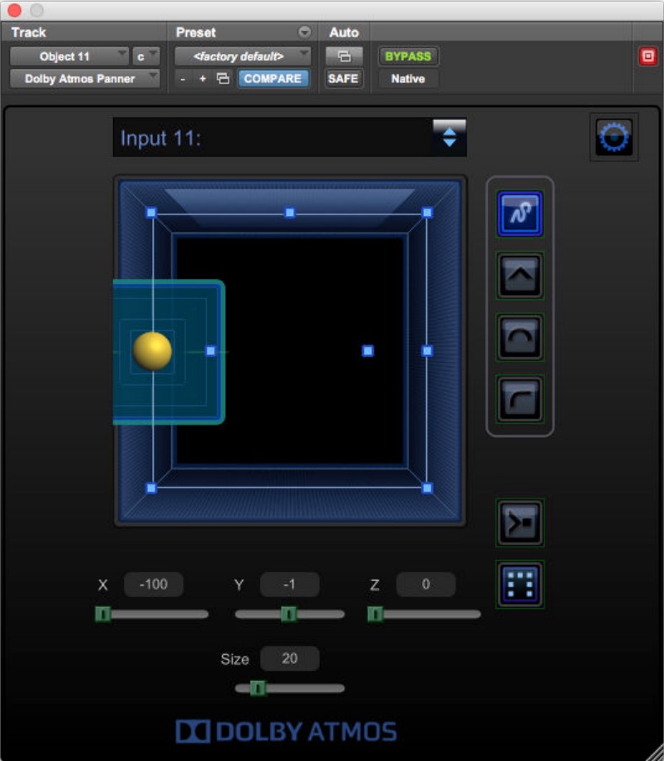Click the blue handle inside black room area
Screen dimensions: 664x761
click(368, 351)
